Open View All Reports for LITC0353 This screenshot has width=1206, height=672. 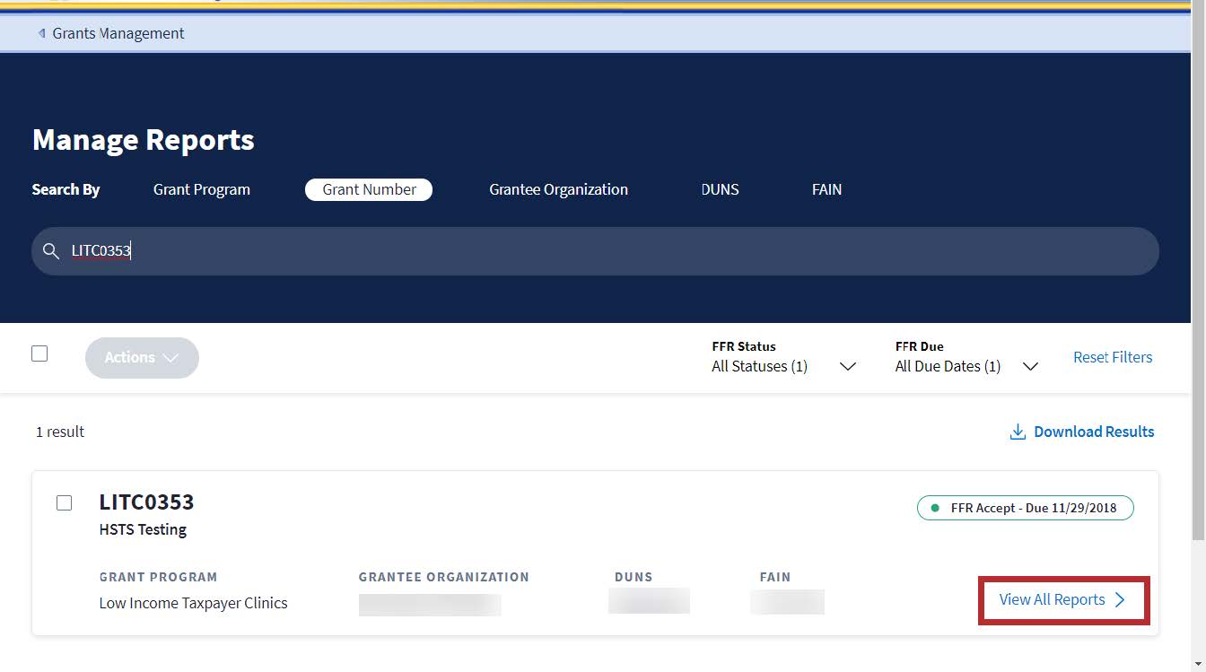(1052, 600)
